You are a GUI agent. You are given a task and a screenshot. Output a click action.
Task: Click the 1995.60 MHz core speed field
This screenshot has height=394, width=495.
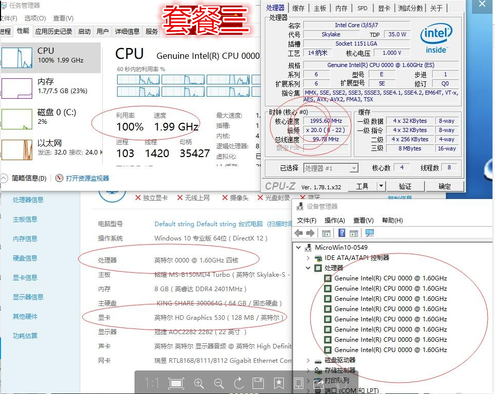(x=326, y=121)
